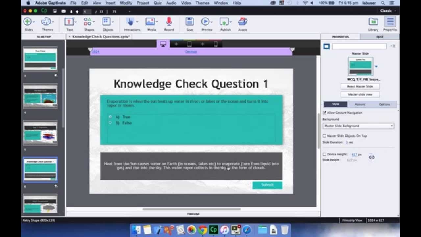Select the Desktop layout view icon
Screen dimensions: 421x237
click(163, 44)
